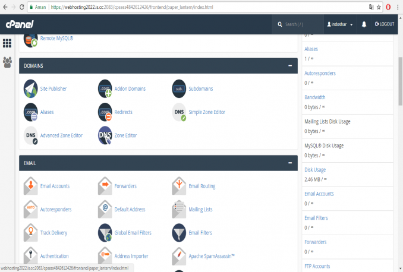This screenshot has width=403, height=272.
Task: Open the Autoresponders statistics link
Action: coord(320,73)
